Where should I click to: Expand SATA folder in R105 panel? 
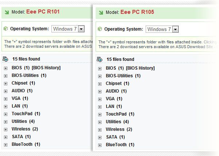point(100,138)
